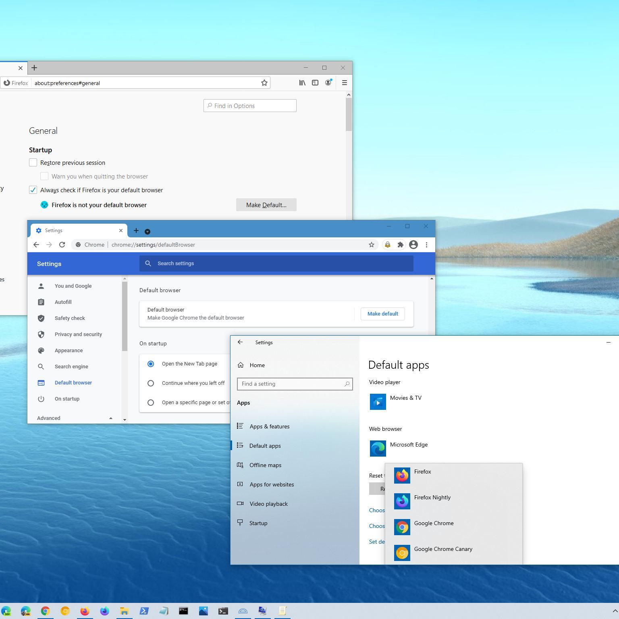This screenshot has width=619, height=619.
Task: Open Chrome profile avatar icon
Action: [413, 245]
